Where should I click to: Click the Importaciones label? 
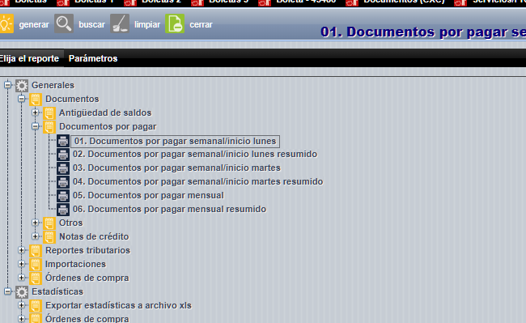(75, 264)
